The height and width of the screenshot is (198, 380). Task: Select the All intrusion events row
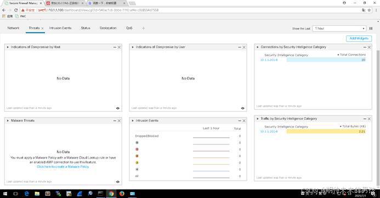click(188, 176)
